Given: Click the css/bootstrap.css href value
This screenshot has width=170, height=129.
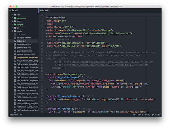Looking at the screenshot, I should [x=72, y=43].
